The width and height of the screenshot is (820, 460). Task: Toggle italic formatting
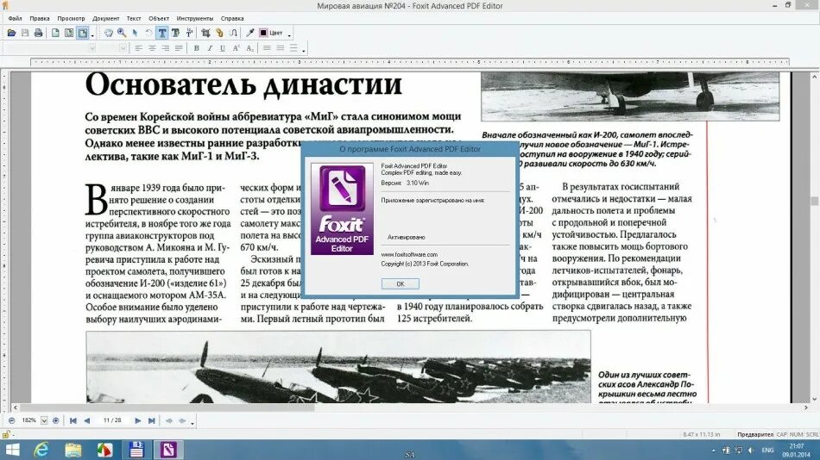[210, 48]
